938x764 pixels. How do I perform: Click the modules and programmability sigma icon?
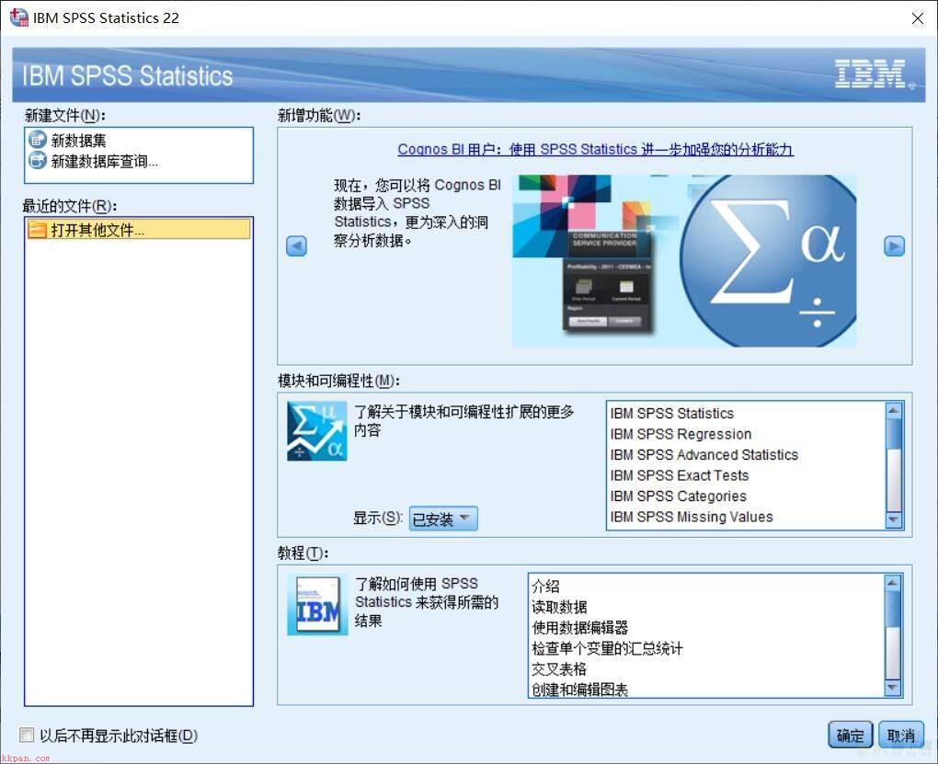click(x=316, y=431)
